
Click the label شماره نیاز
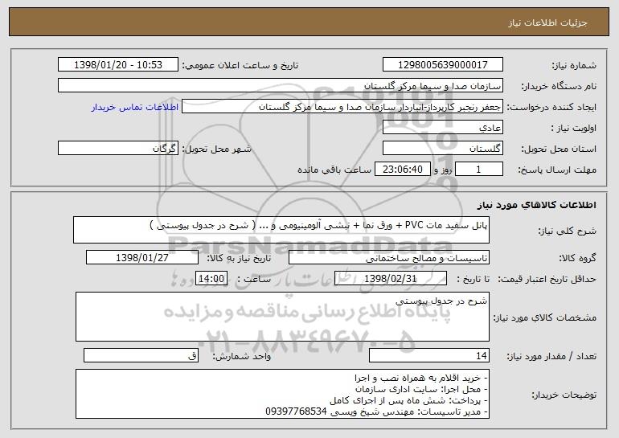(574, 65)
